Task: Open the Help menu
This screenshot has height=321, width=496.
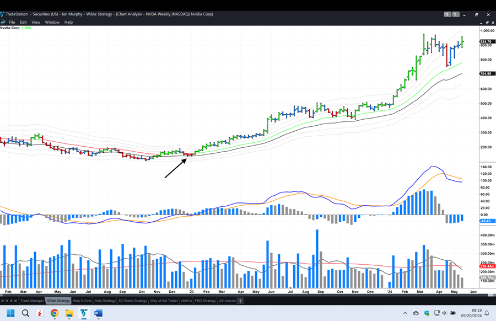Action: point(69,22)
